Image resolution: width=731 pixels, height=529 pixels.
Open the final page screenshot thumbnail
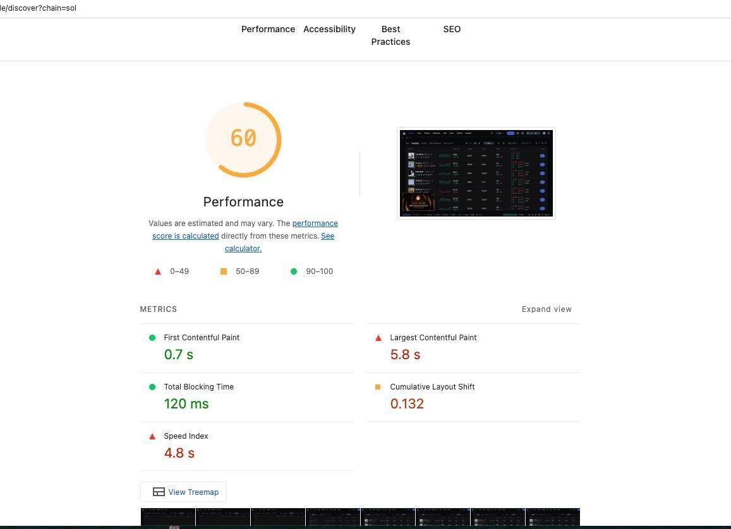(x=476, y=173)
